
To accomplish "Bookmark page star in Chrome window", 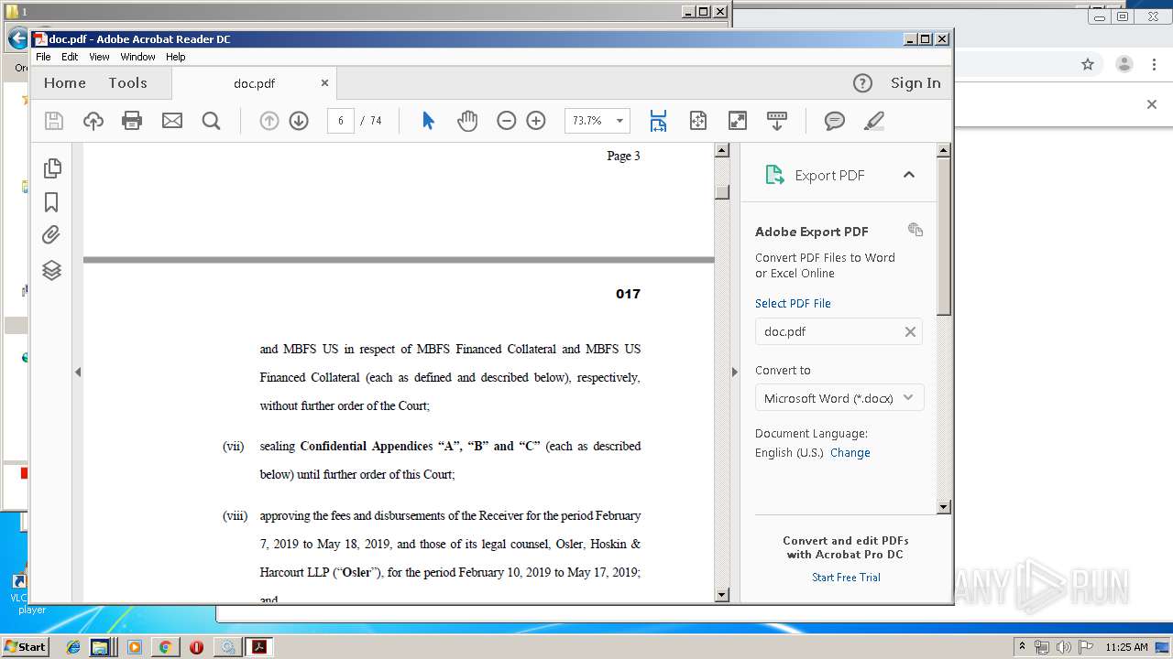I will [x=1088, y=64].
